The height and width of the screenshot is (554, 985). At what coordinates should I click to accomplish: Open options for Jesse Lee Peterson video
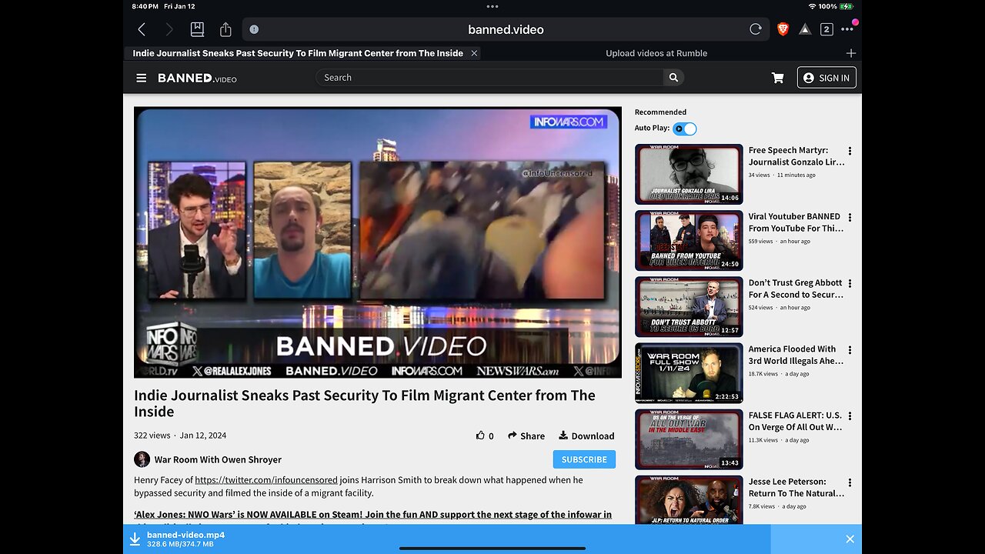850,482
